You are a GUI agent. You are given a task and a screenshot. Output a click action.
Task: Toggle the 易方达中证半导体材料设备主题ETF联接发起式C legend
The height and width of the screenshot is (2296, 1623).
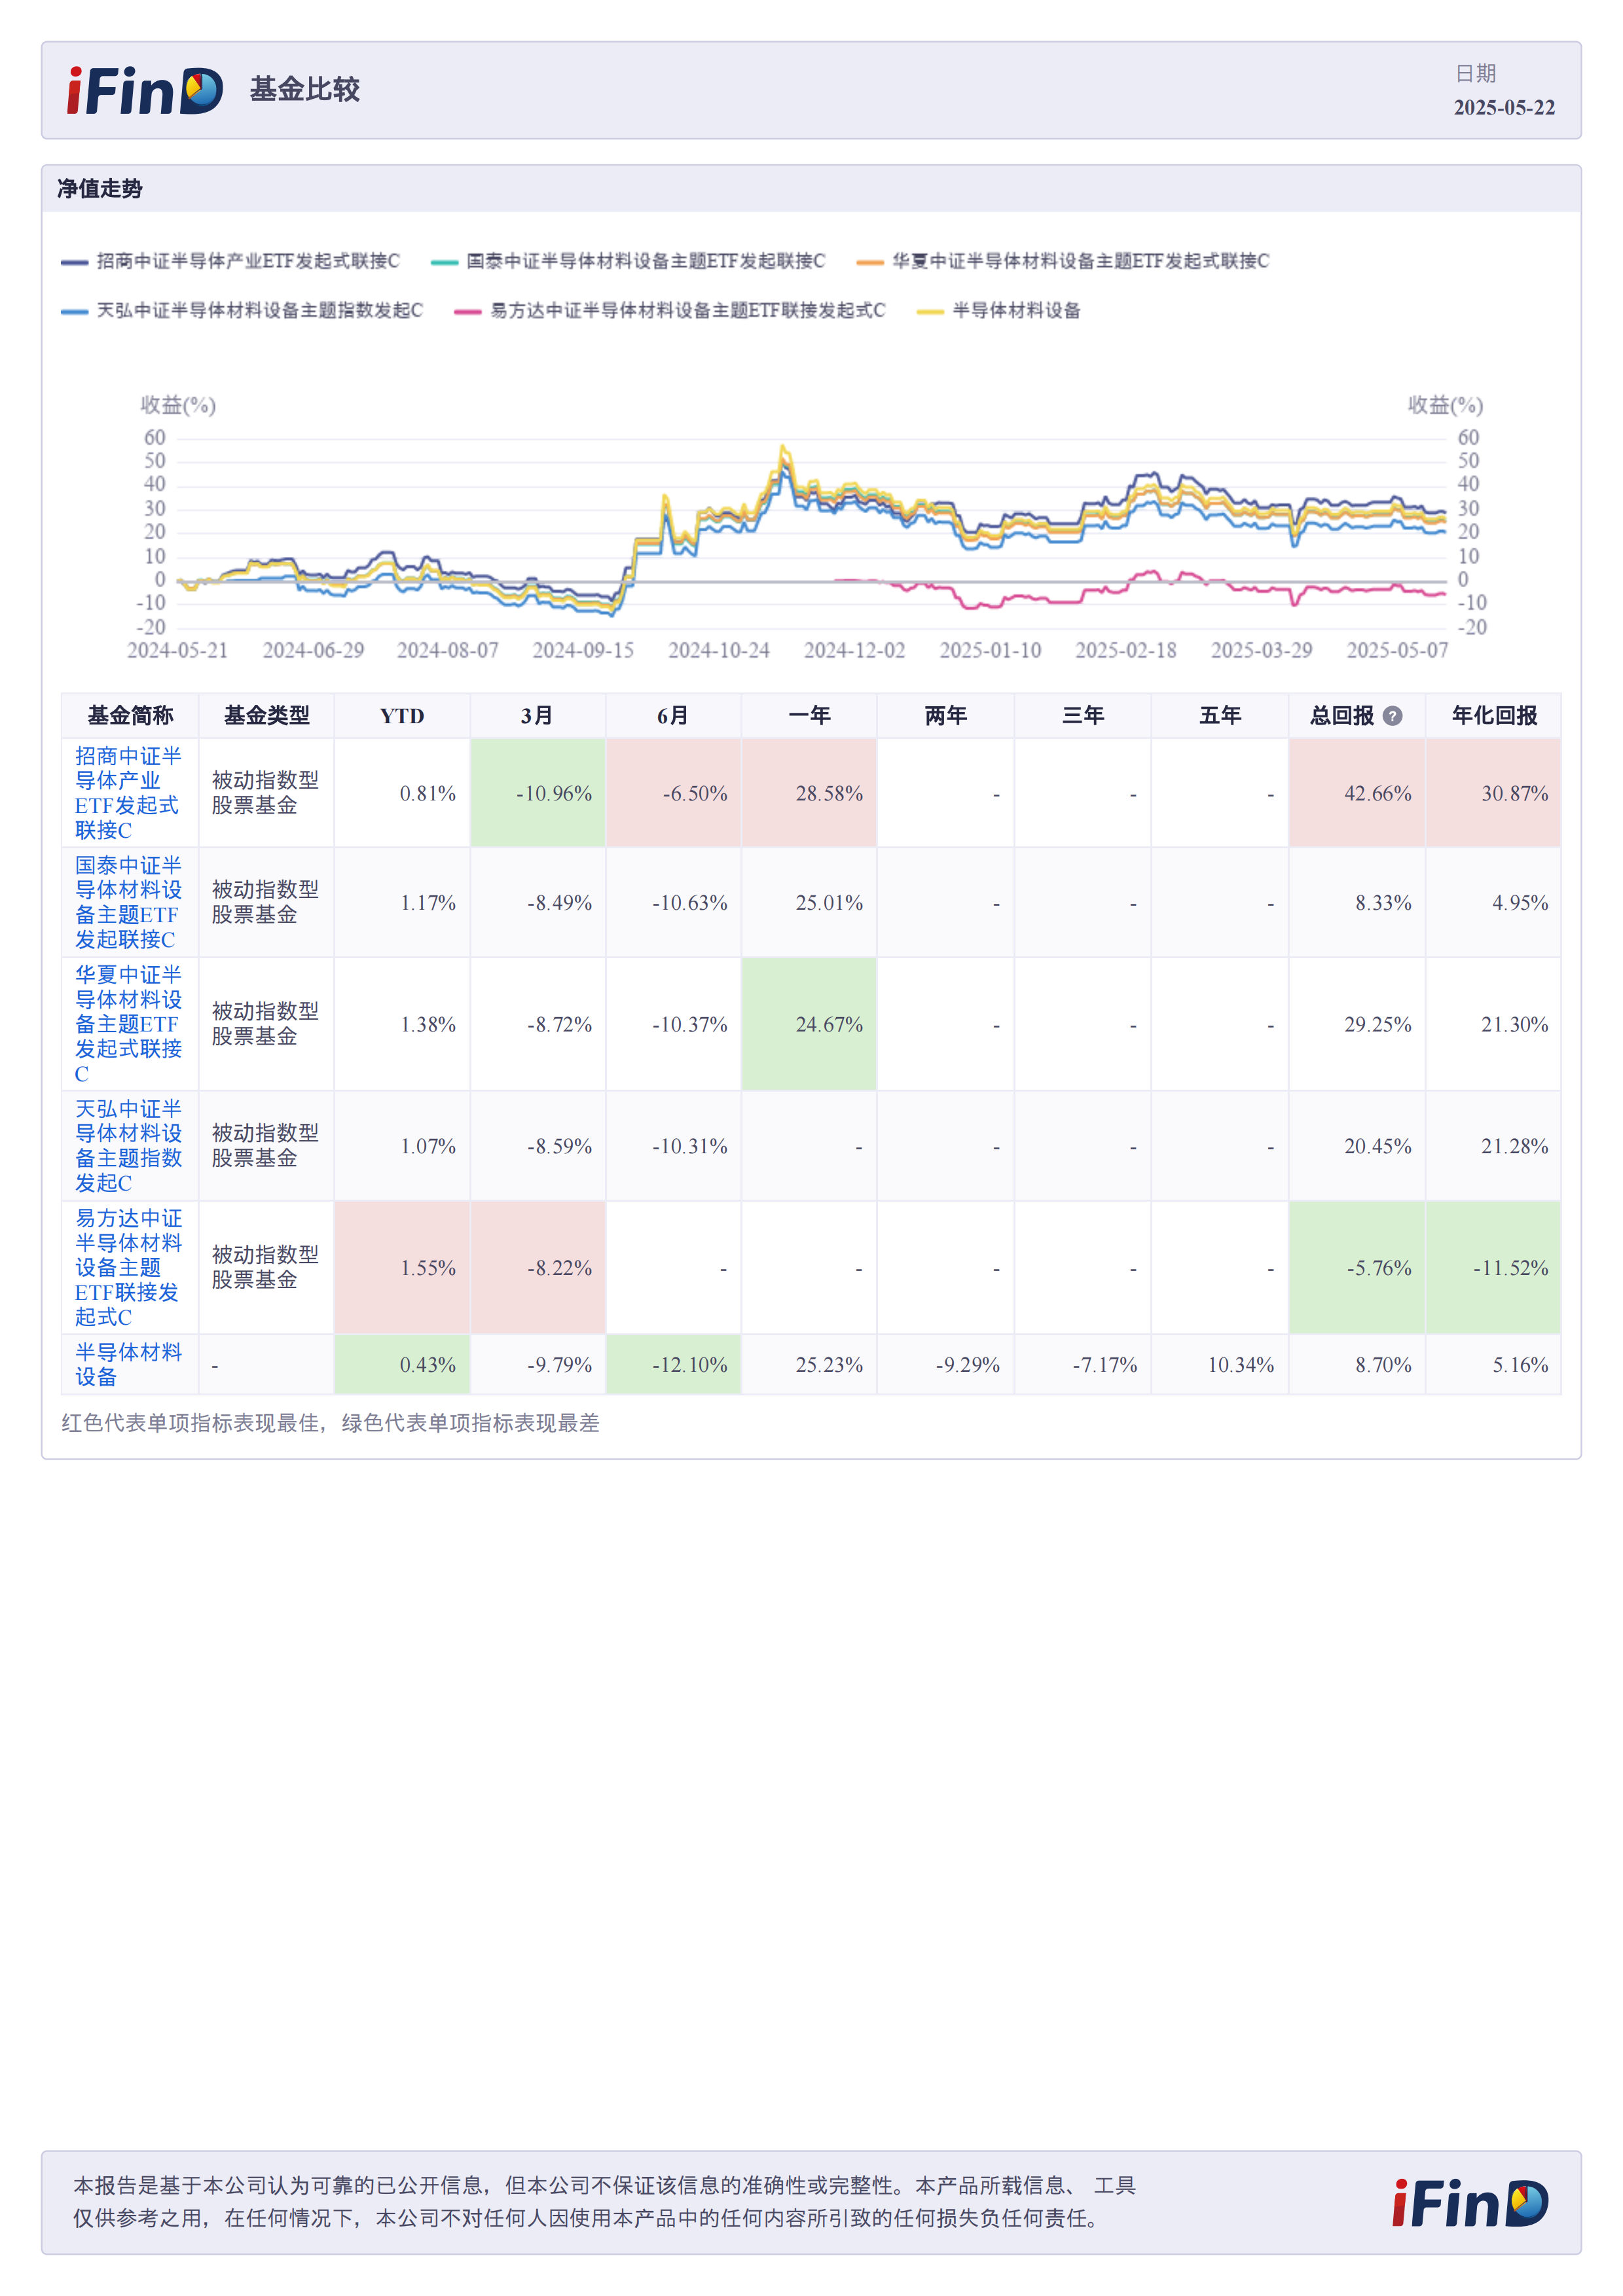click(670, 311)
